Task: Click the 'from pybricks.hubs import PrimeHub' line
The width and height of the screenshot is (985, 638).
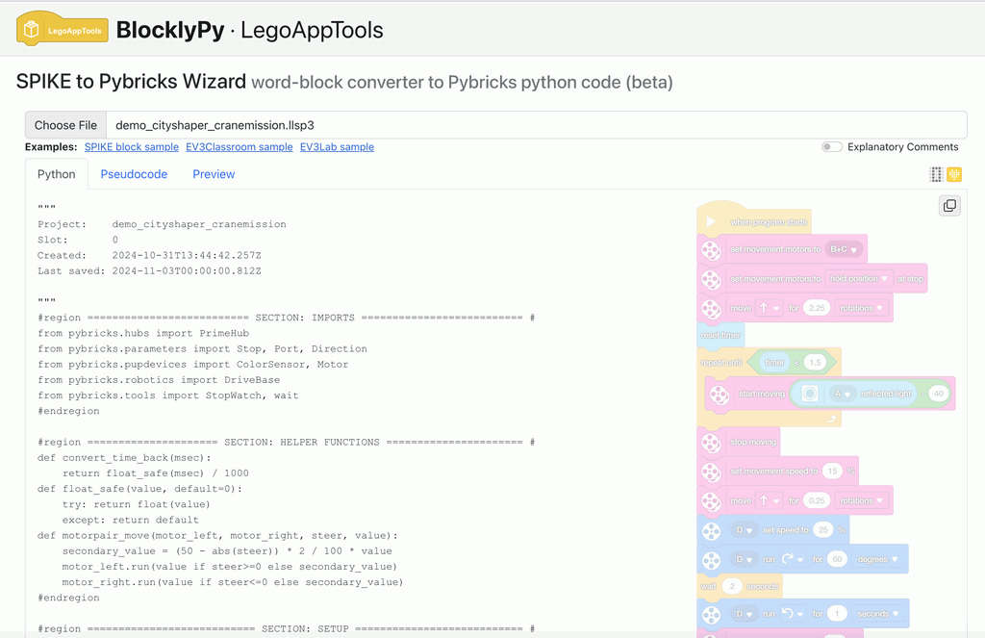Action: [x=143, y=333]
